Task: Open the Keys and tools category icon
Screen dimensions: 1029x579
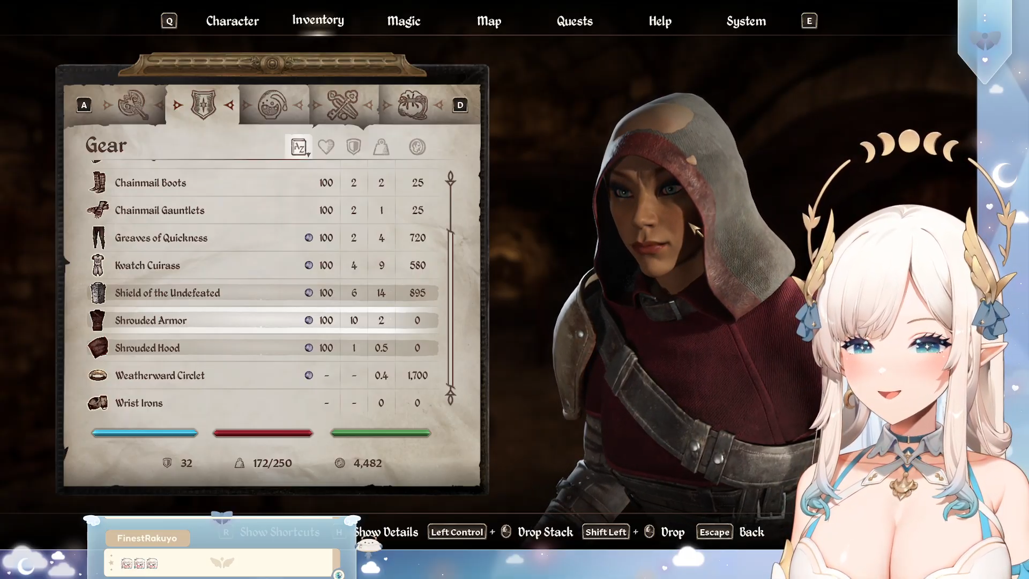Action: pyautogui.click(x=342, y=105)
